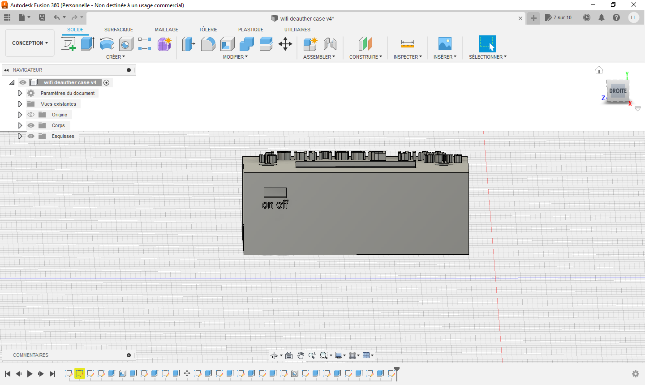Click the ASSEMBLER menu label

(x=319, y=57)
